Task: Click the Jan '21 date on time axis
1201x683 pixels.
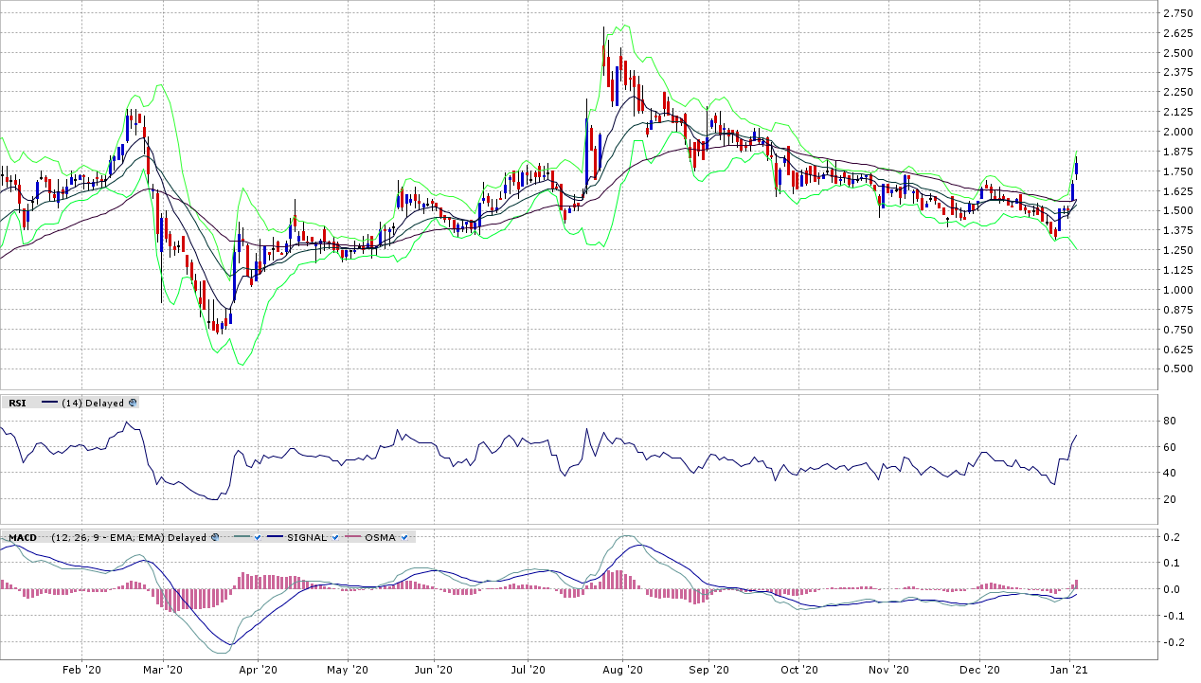Action: [1070, 670]
